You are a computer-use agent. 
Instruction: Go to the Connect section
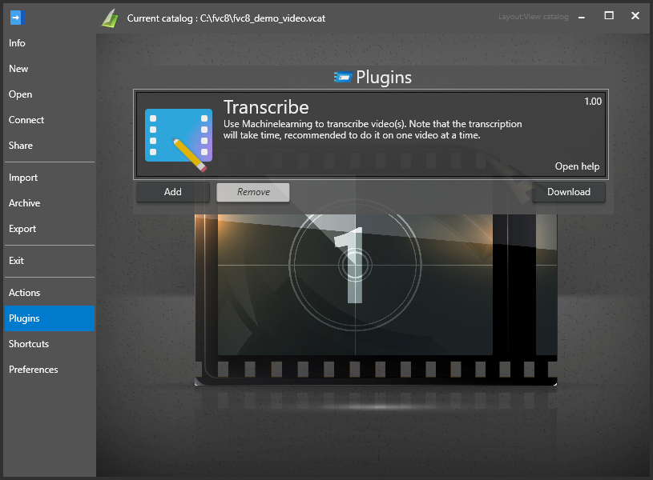26,120
